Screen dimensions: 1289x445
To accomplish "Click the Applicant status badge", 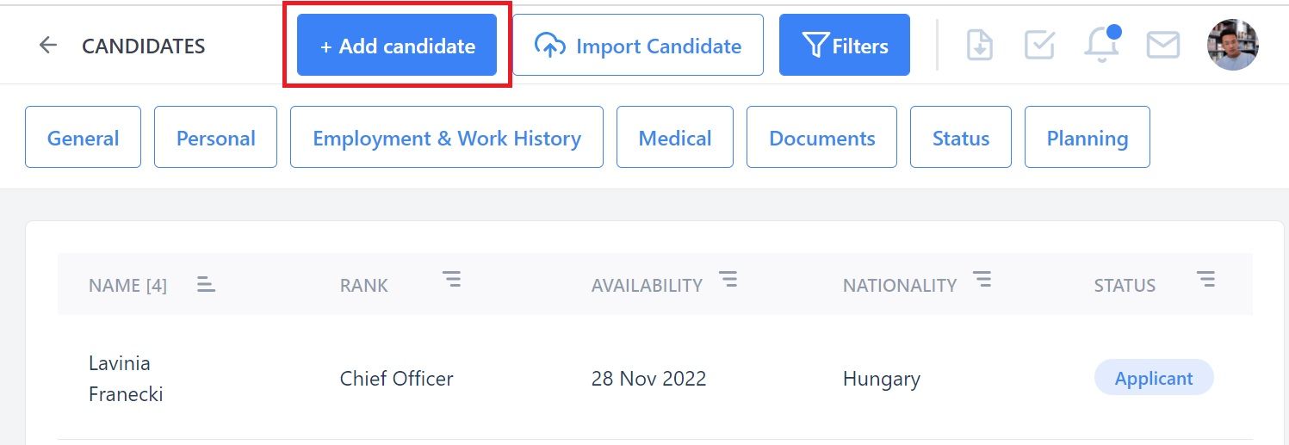I will point(1154,378).
